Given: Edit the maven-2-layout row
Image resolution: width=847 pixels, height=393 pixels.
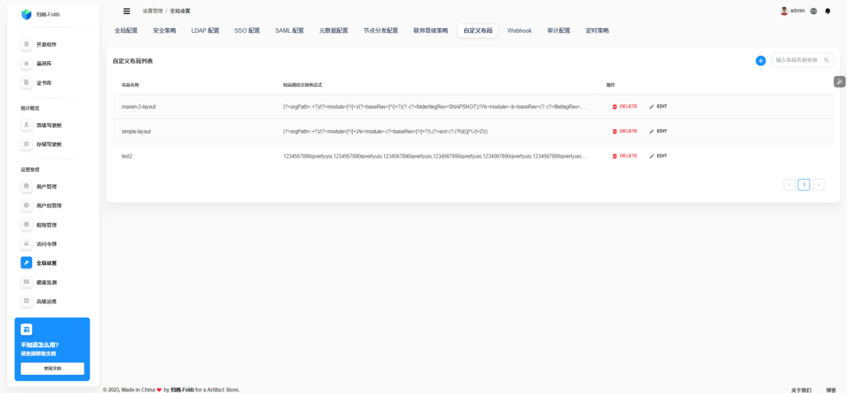Looking at the screenshot, I should (658, 107).
